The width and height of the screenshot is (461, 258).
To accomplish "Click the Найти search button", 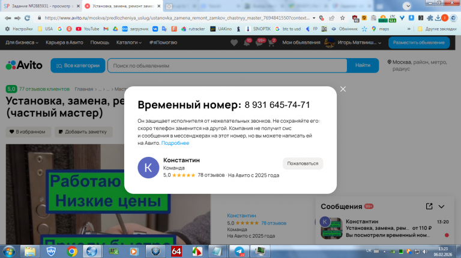I will [x=363, y=65].
